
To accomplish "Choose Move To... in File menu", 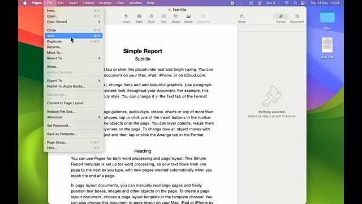I will 74,53.
